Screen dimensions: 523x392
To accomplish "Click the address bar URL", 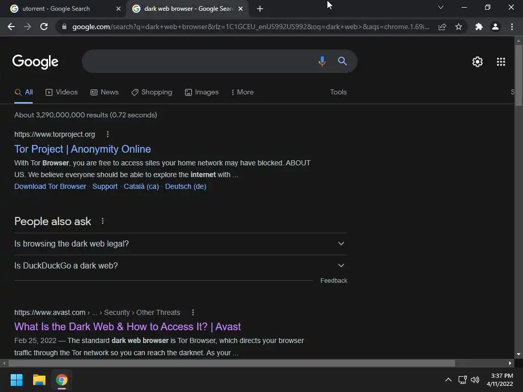I will 251,27.
